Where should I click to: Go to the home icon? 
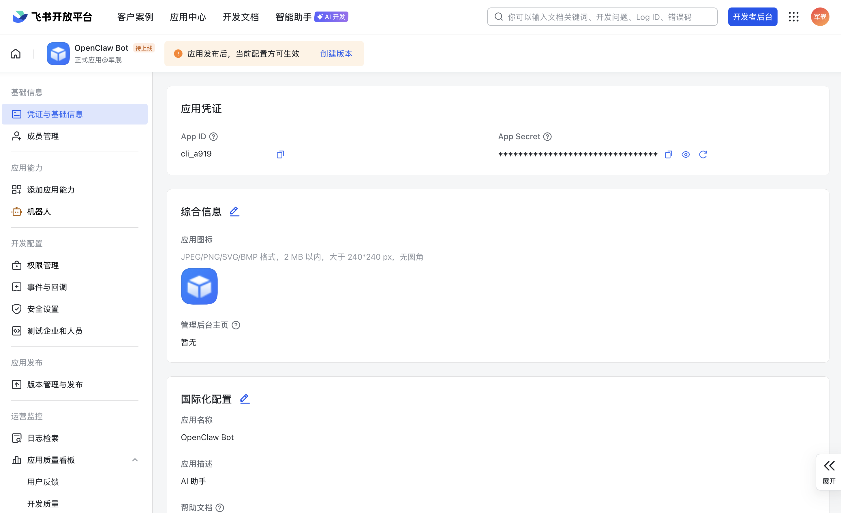pyautogui.click(x=16, y=54)
